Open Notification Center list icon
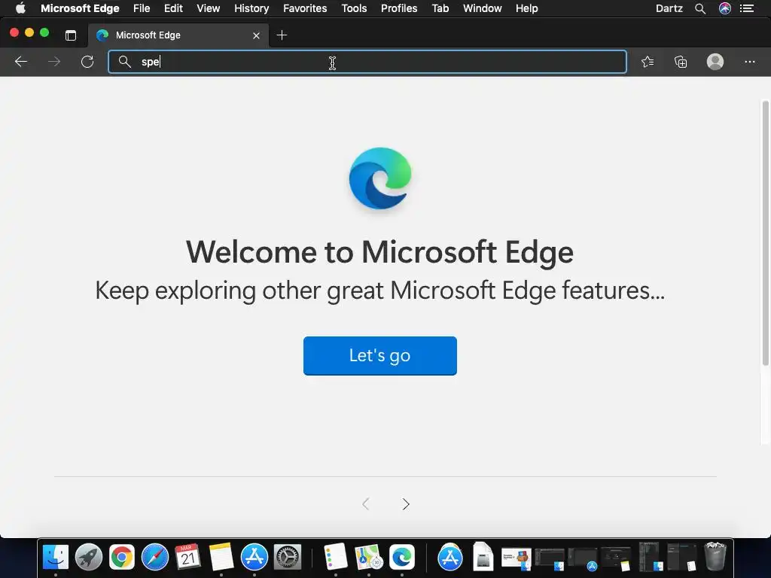 747,8
